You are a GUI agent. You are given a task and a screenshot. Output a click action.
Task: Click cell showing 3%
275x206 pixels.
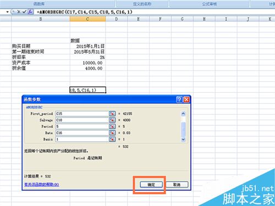pyautogui.click(x=87, y=57)
